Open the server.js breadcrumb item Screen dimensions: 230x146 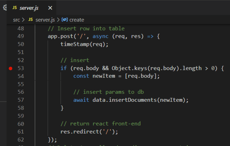tap(45, 20)
